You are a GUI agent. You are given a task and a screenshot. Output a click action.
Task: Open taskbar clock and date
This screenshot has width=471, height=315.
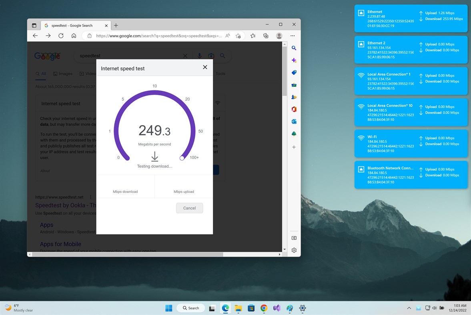(x=457, y=308)
